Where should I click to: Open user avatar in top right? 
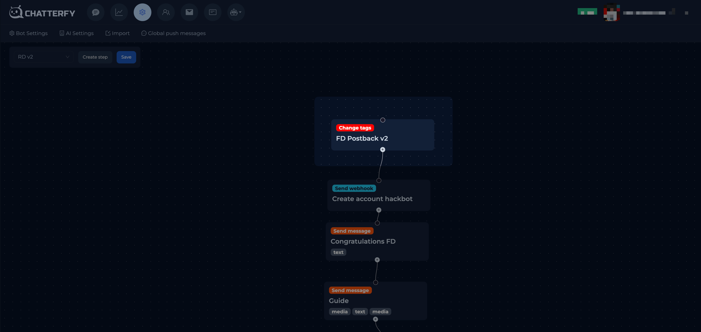pos(611,13)
